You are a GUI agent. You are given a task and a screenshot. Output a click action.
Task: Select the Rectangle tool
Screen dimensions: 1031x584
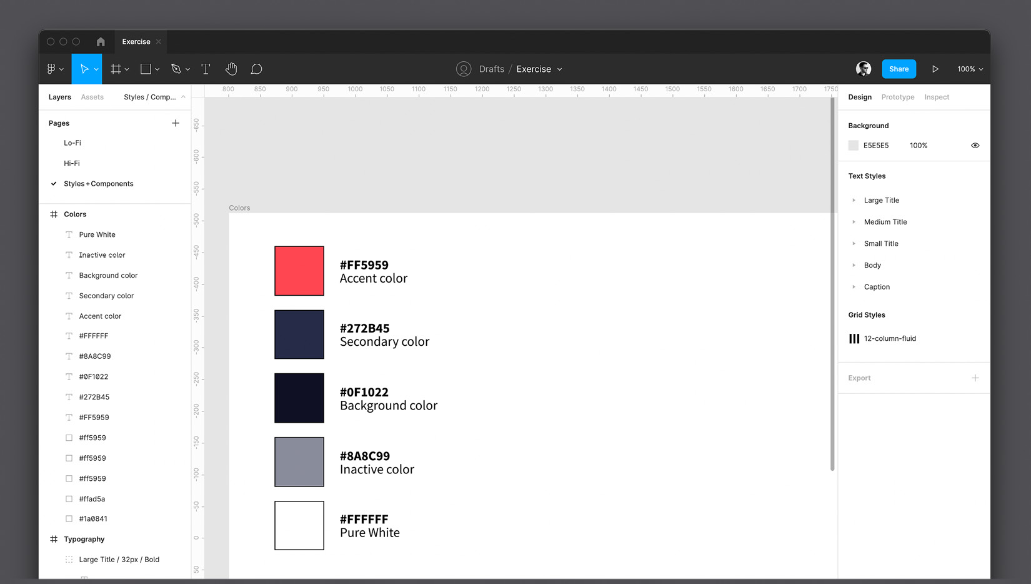(146, 69)
